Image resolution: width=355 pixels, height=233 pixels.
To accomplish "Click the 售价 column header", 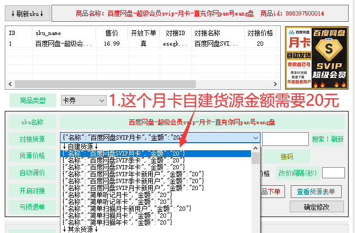I will [112, 33].
